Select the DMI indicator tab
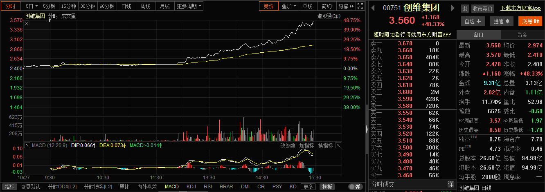Image resolution: width=545 pixels, height=192 pixels. (245, 187)
